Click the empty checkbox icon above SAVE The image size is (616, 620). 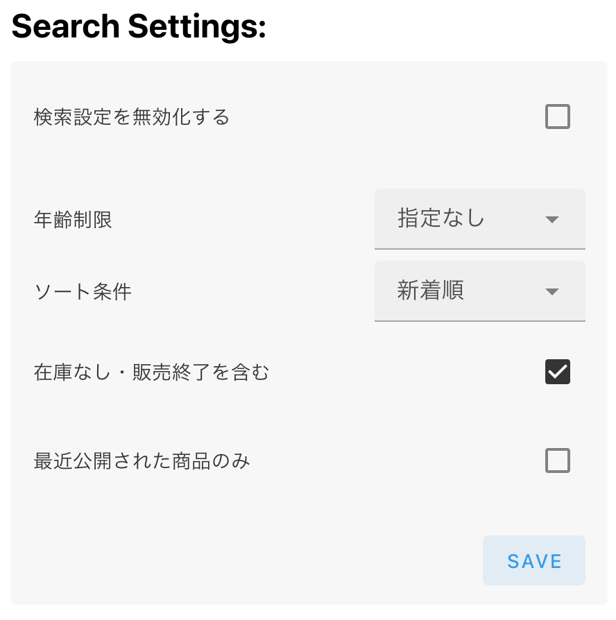point(557,460)
